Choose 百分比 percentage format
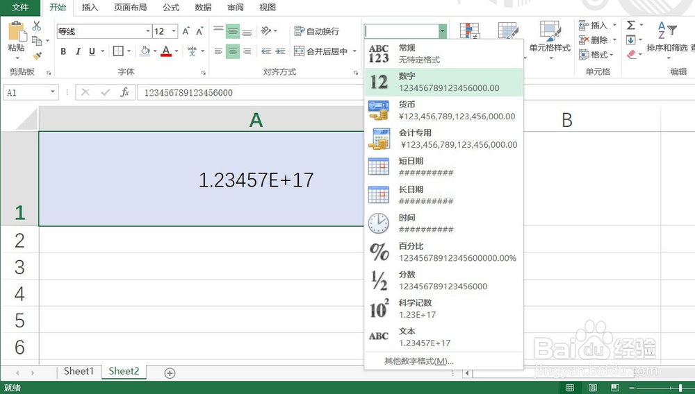 coord(443,252)
